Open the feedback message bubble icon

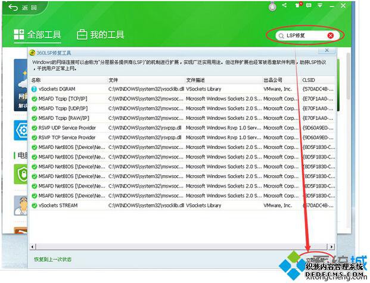click(309, 5)
